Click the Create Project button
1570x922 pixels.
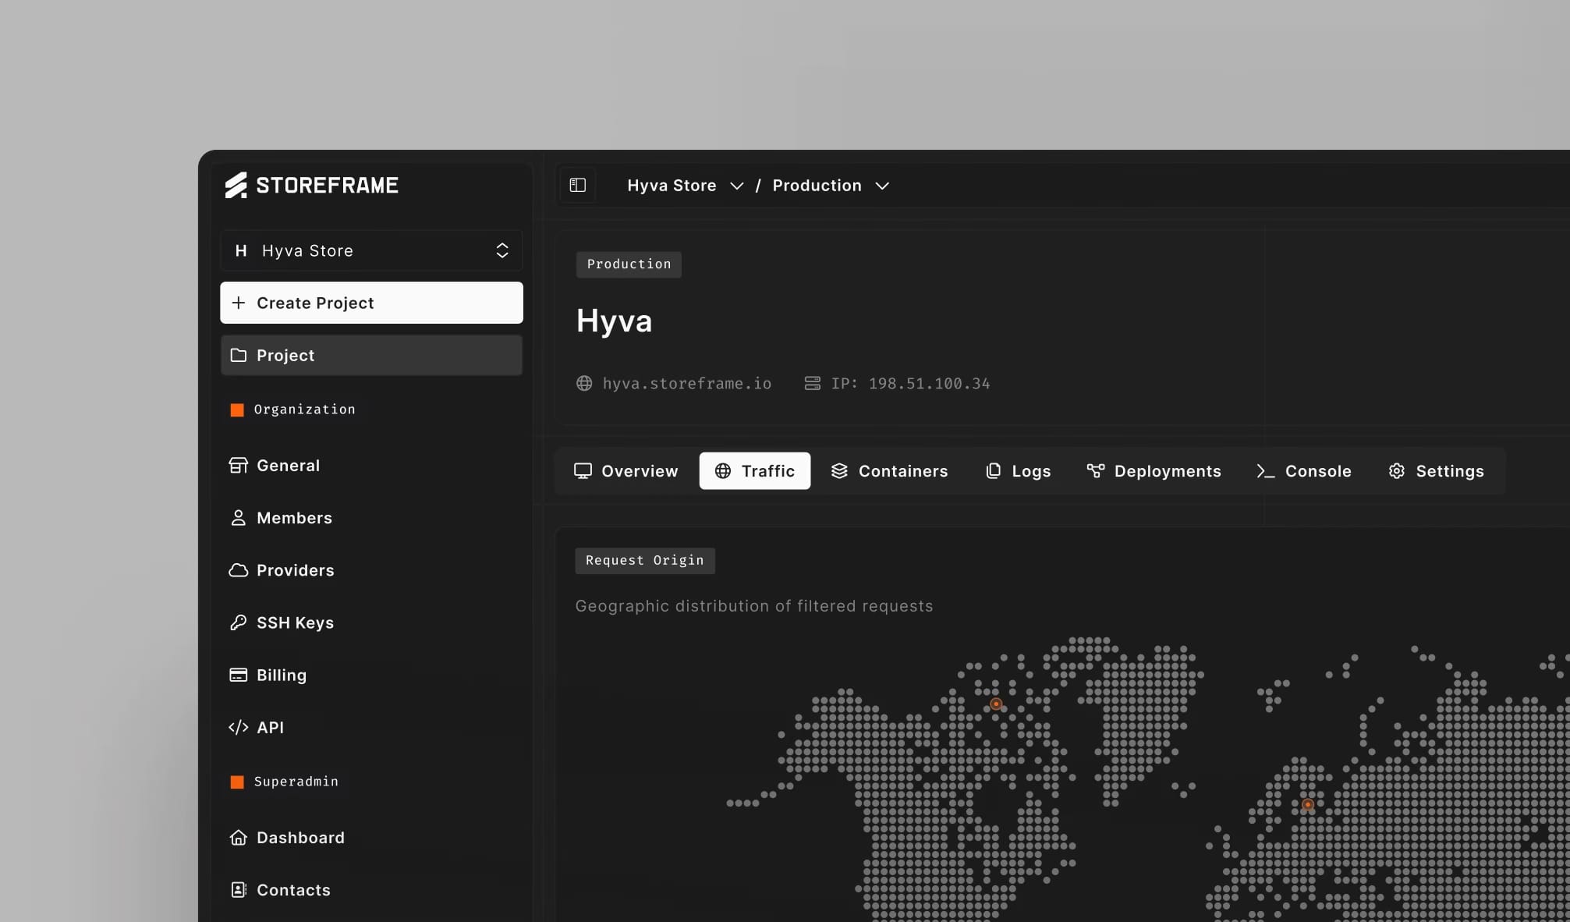click(371, 303)
